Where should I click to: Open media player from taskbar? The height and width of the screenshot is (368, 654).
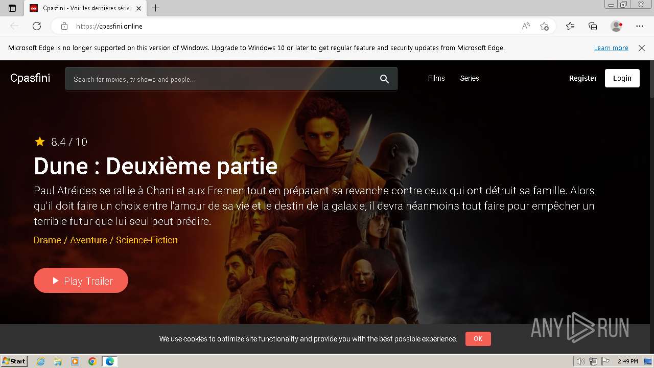click(x=75, y=361)
